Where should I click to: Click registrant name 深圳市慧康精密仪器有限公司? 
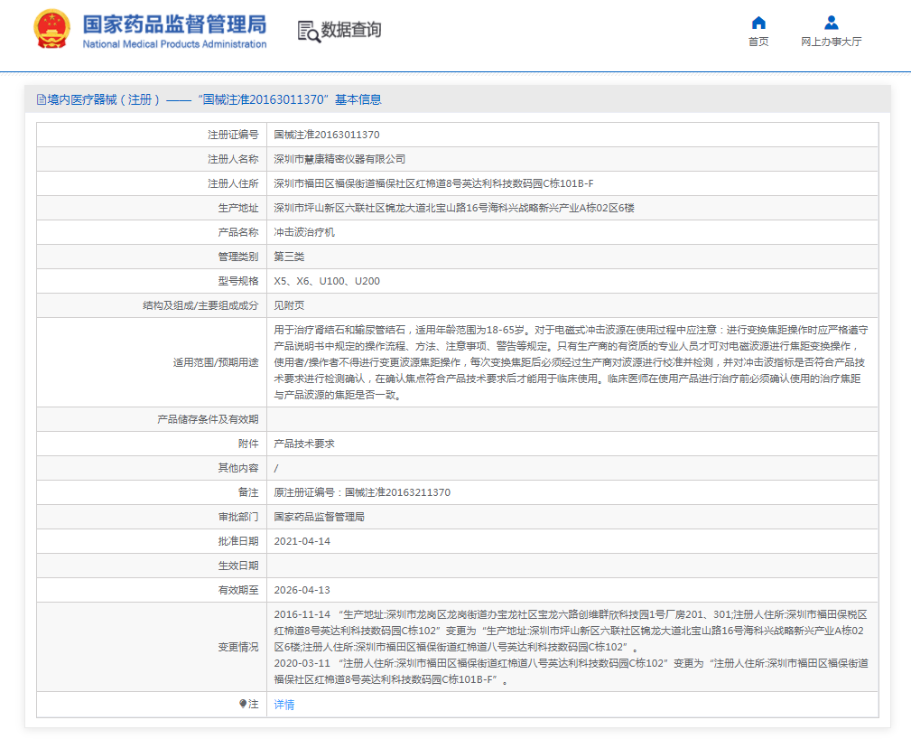[339, 159]
